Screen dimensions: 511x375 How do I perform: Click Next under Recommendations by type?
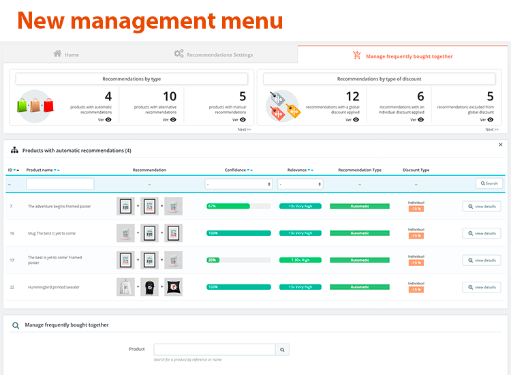coord(244,130)
